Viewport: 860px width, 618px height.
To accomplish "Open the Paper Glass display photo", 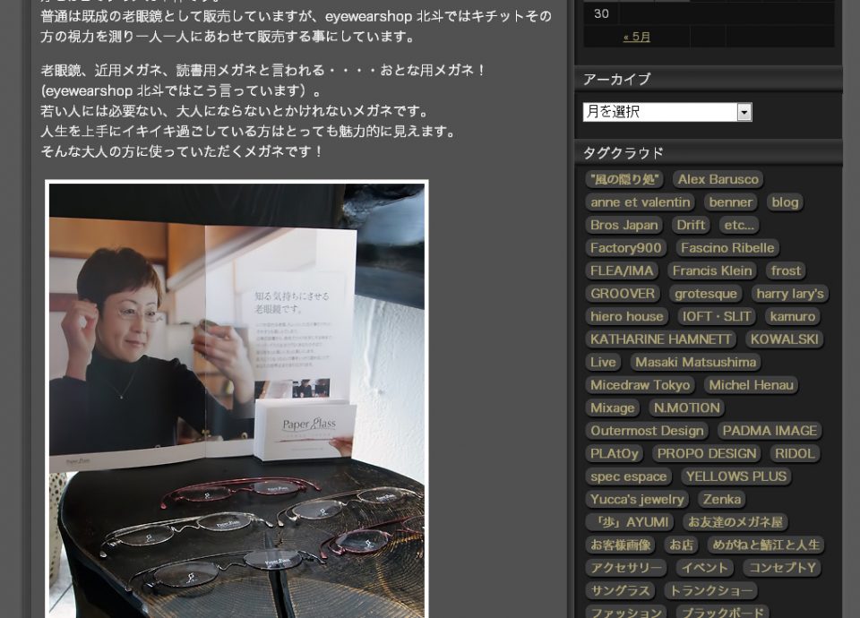I will click(x=236, y=399).
